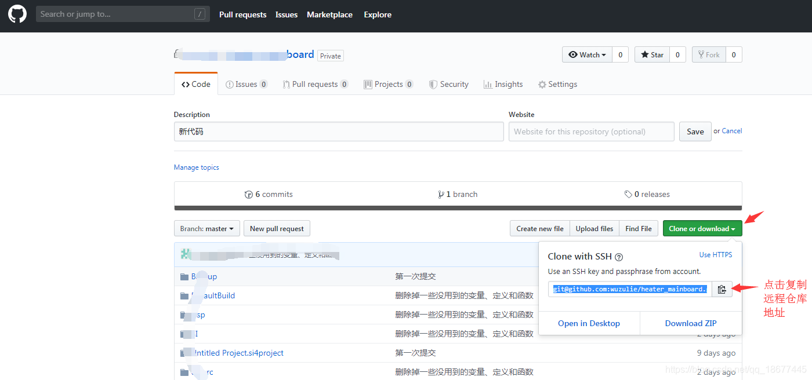Viewport: 812px width, 380px height.
Task: Click the '9 days ago' timestamp
Action: pos(716,353)
